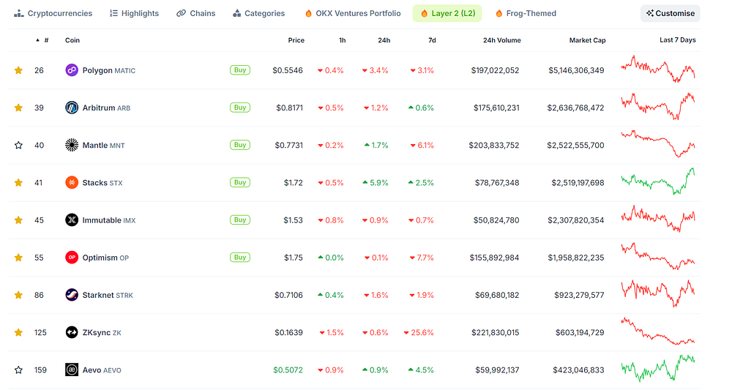This screenshot has width=732, height=390.
Task: Click ZKsync 7d change 25.6%
Action: (x=419, y=333)
